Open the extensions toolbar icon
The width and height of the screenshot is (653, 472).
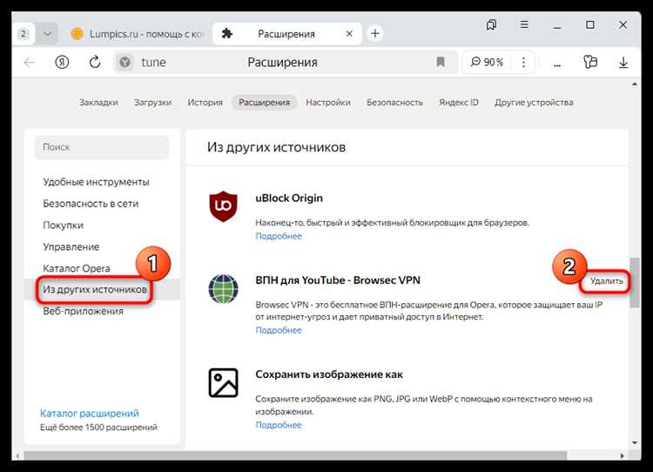(x=590, y=63)
